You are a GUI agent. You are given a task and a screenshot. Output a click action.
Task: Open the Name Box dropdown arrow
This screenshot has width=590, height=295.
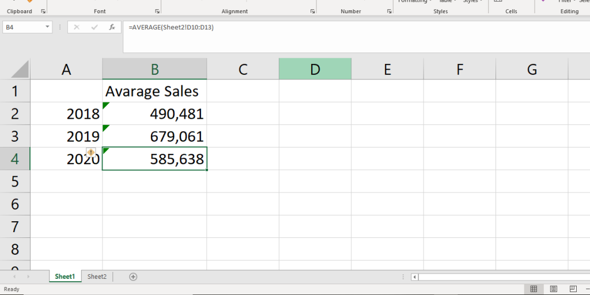point(47,27)
